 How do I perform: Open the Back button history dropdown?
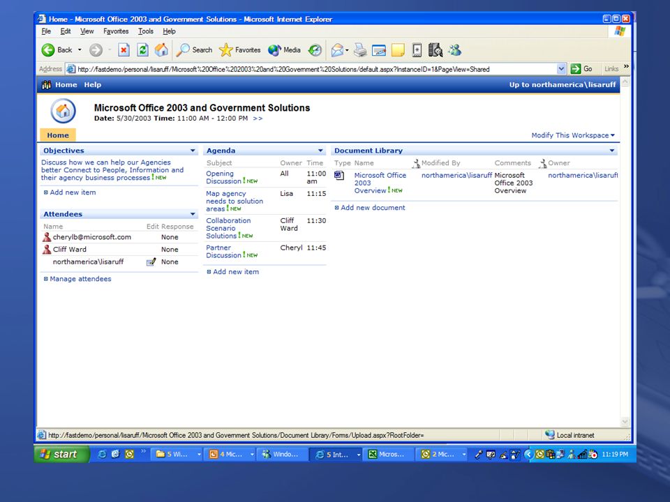80,50
